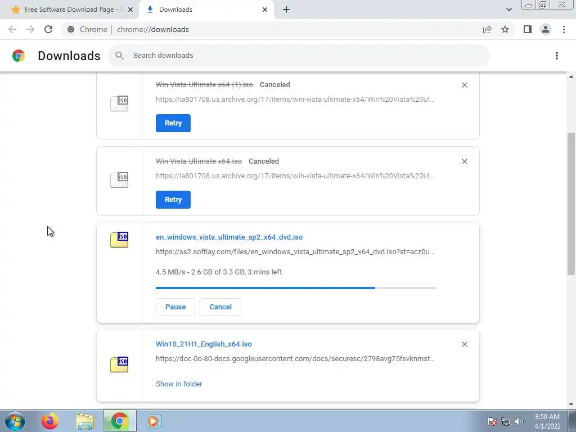Viewport: 576px width, 432px height.
Task: Remove Win10_21H1_English_x64.iso from list
Action: [464, 344]
